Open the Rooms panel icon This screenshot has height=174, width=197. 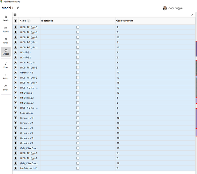[x=6, y=30]
